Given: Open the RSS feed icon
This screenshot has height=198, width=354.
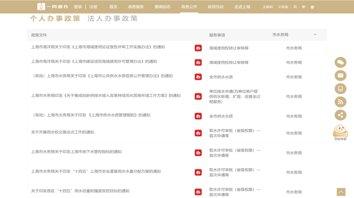Looking at the screenshot, I should 340,102.
